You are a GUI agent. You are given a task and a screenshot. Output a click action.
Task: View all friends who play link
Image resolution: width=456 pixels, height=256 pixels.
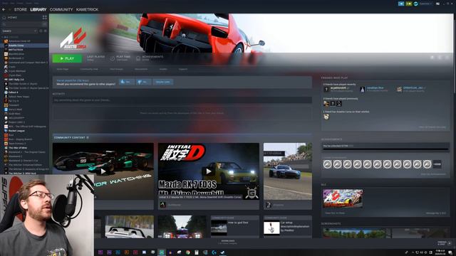click(x=432, y=127)
